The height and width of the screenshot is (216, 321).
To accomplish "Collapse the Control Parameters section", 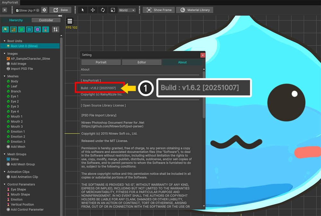I will tap(4, 184).
